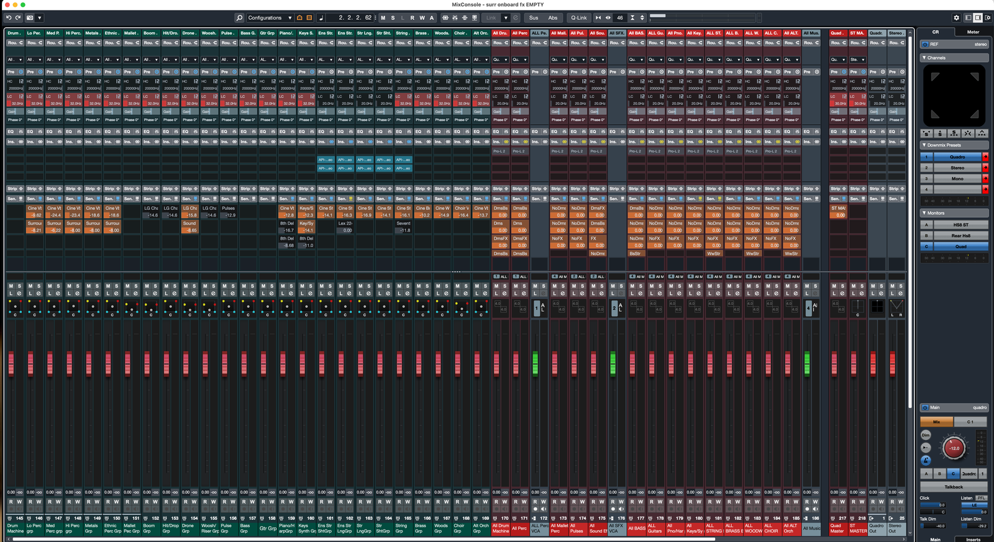Image resolution: width=994 pixels, height=542 pixels.
Task: Activate the Dim button in Control Room
Action: [926, 435]
